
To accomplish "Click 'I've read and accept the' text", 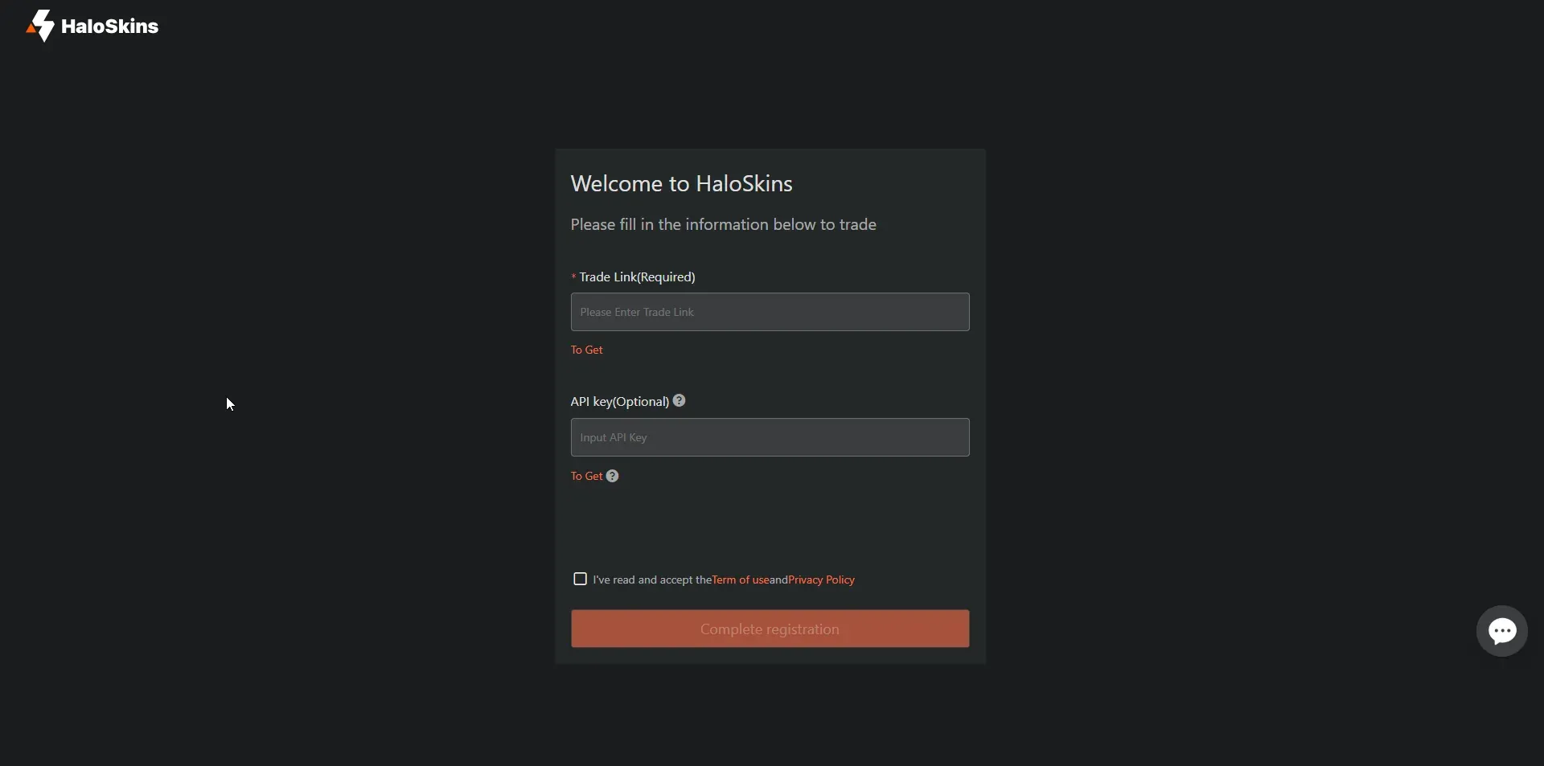I will tap(652, 580).
